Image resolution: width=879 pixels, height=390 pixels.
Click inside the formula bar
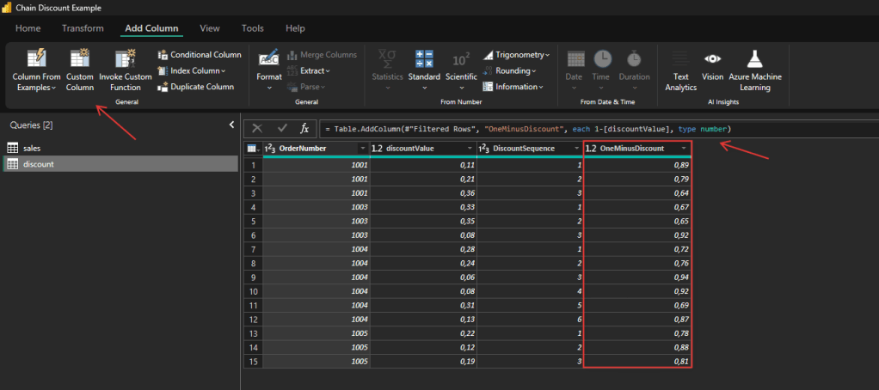click(x=598, y=129)
